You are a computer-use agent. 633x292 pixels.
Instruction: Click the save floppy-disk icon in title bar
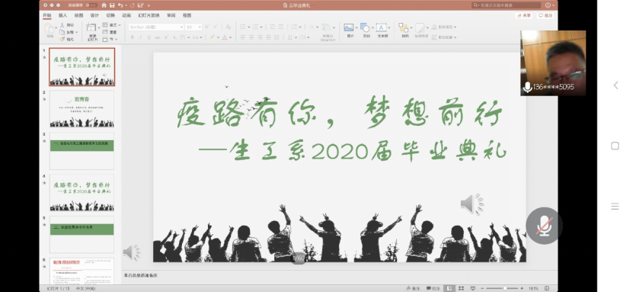click(x=112, y=5)
